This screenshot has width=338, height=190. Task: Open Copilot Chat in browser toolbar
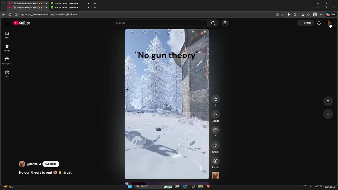pos(331,15)
